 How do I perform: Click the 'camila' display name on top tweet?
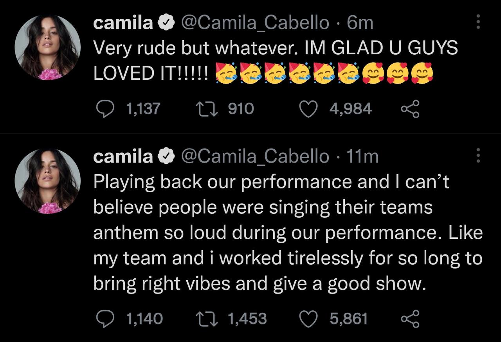123,23
